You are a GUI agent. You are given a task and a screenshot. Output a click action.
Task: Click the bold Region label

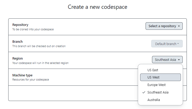[18, 59]
